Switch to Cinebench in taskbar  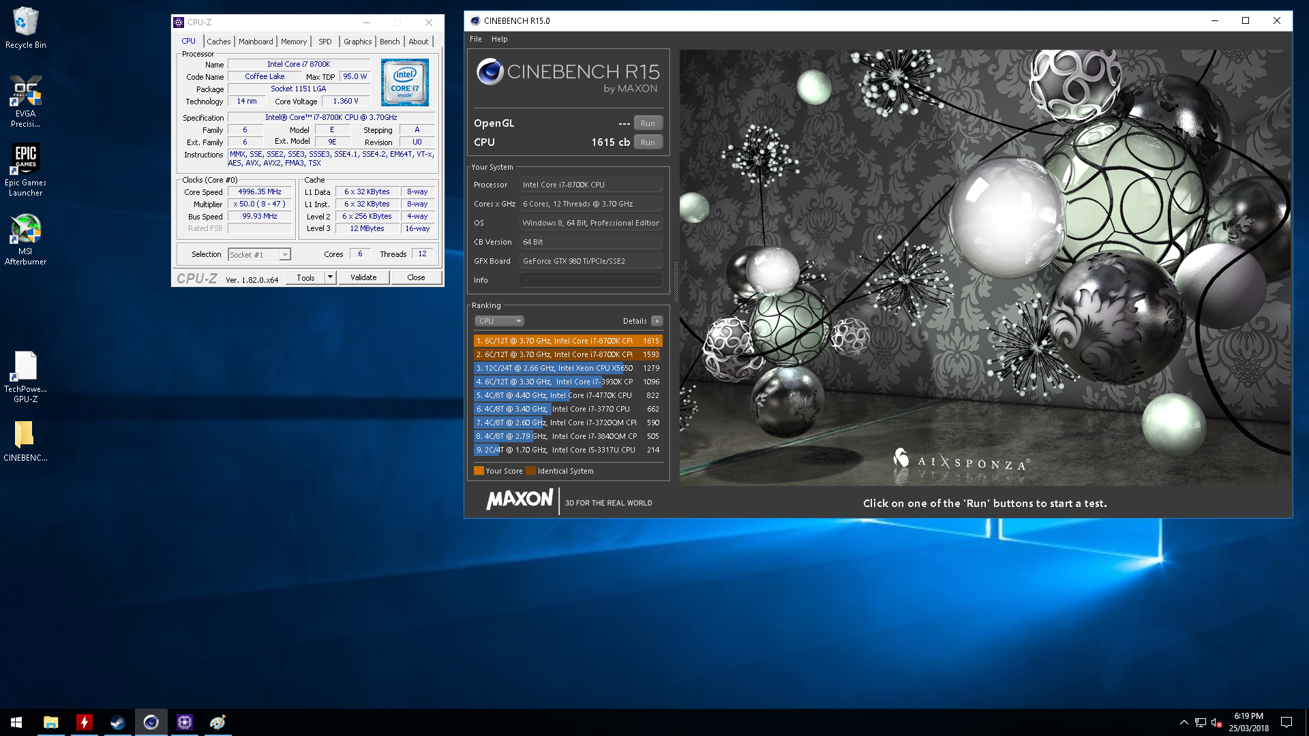pos(151,722)
